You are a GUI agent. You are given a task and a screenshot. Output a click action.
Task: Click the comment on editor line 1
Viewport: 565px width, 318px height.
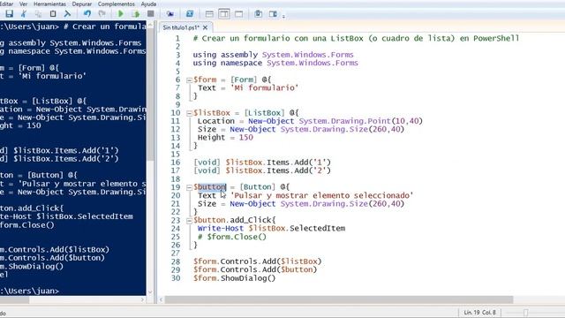point(356,38)
